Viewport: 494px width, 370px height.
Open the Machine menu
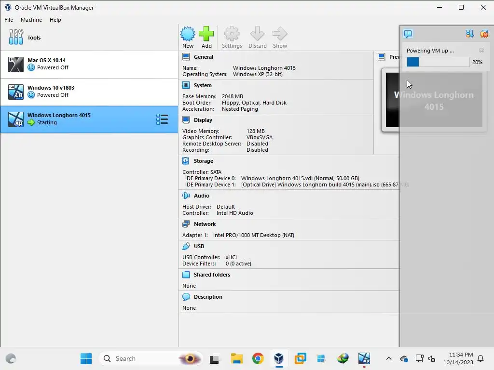(31, 20)
